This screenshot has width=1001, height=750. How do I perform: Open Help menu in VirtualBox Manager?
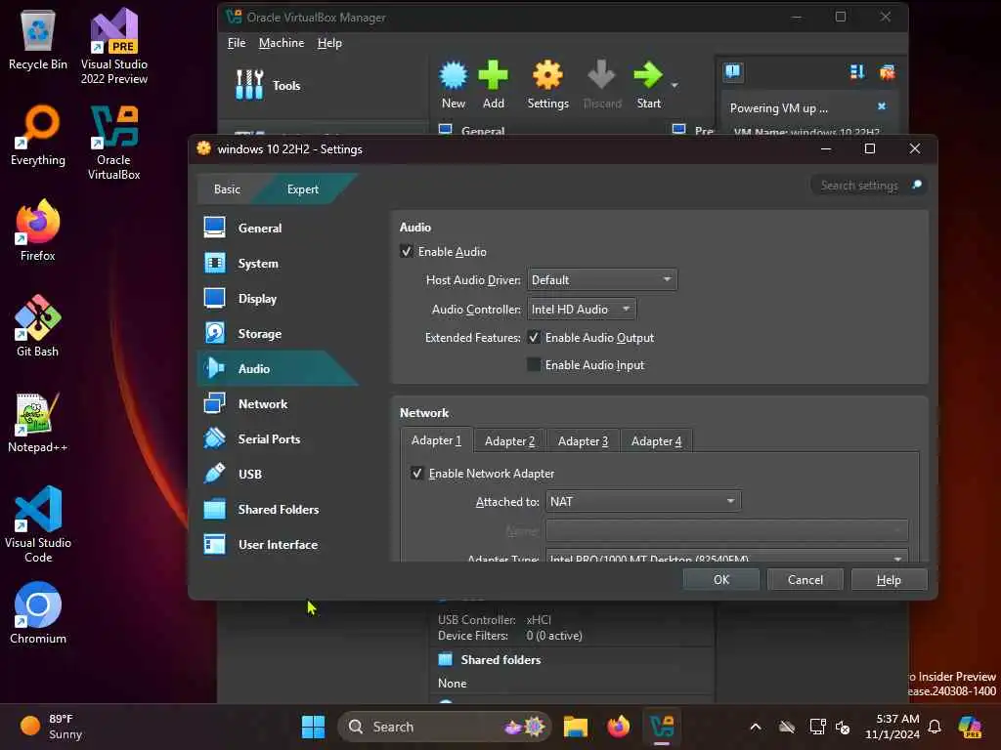tap(329, 43)
